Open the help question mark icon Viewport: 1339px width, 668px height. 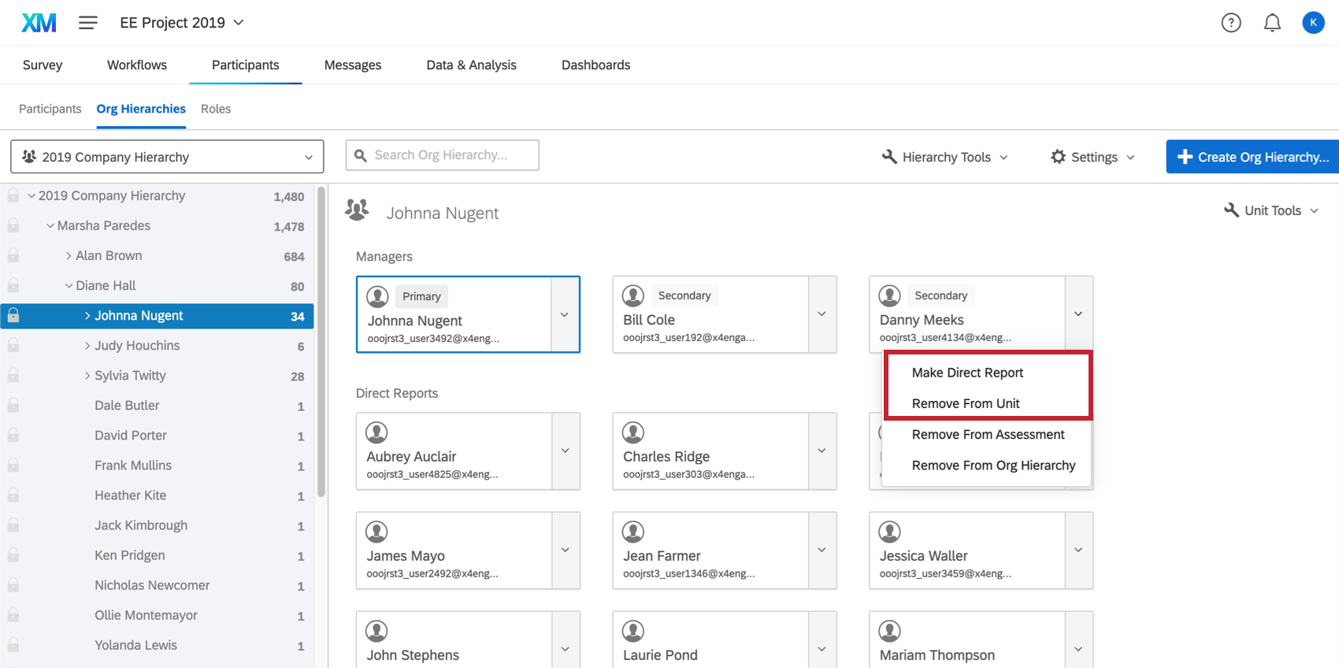point(1231,23)
